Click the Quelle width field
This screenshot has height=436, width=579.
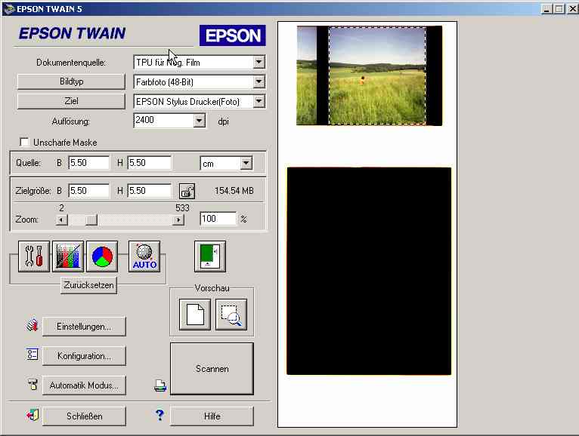[x=89, y=163]
